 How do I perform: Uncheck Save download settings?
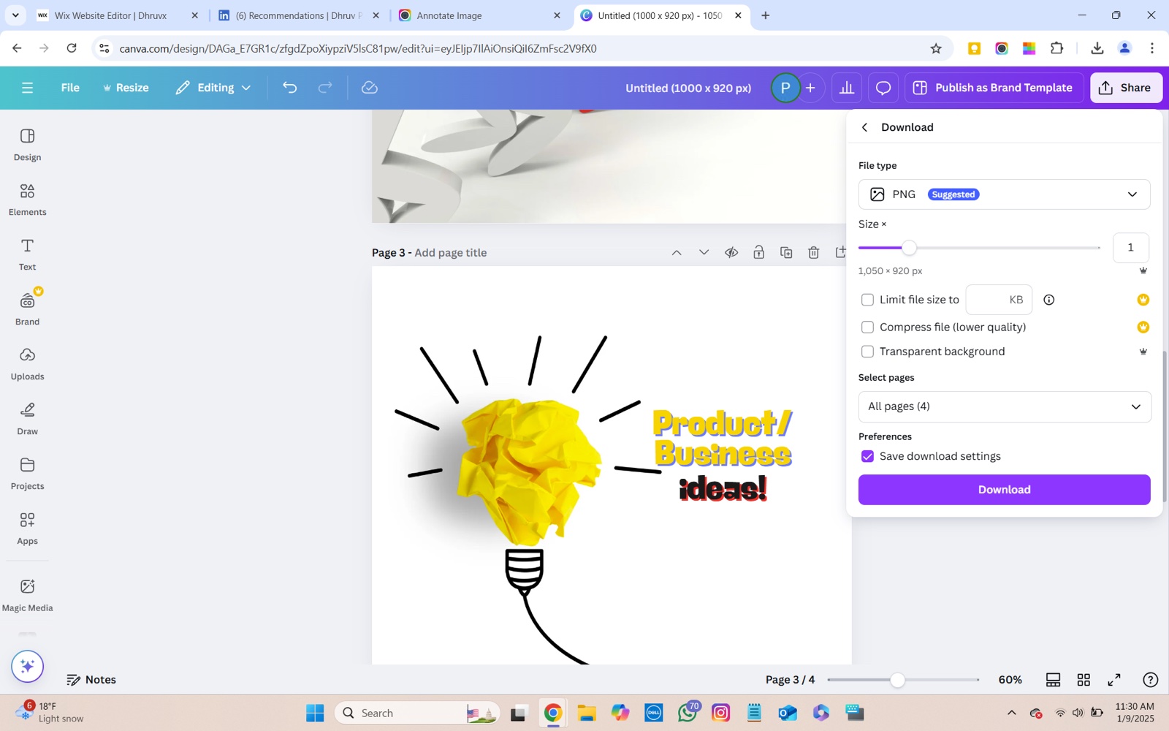click(867, 456)
